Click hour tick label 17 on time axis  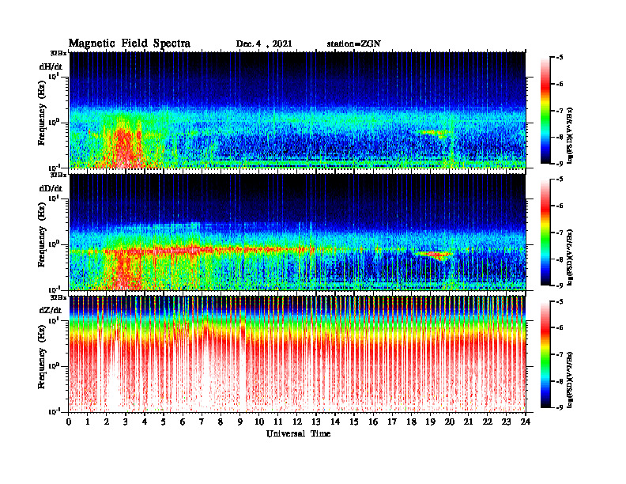(392, 422)
